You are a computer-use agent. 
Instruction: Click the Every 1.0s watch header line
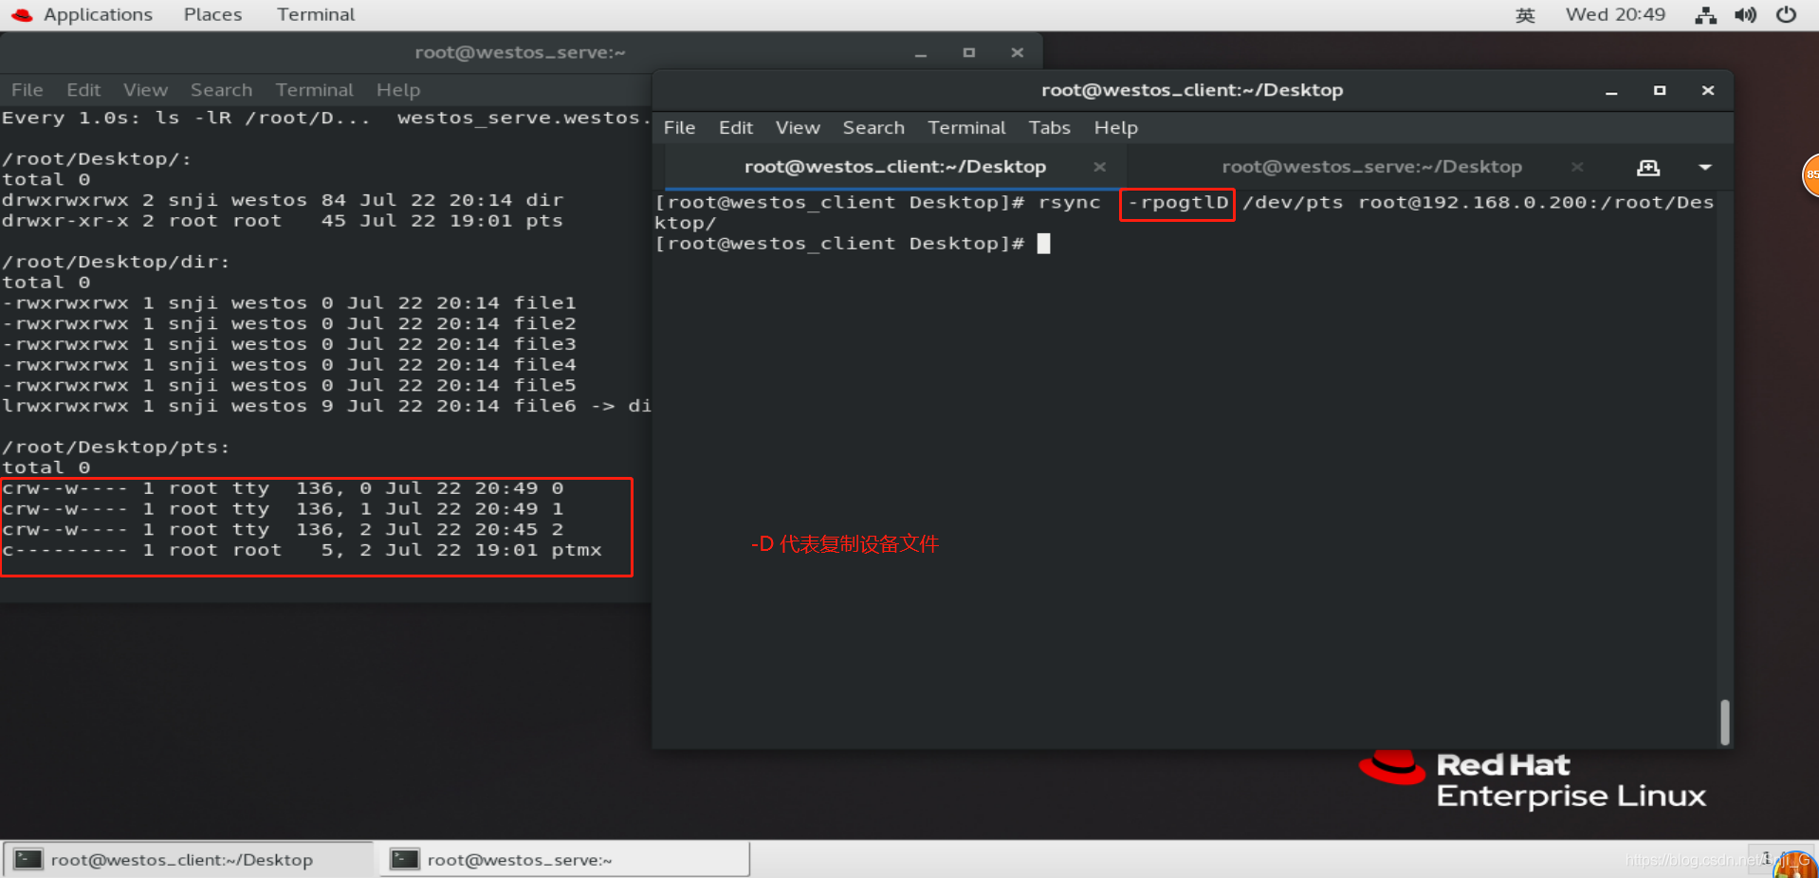coord(325,118)
